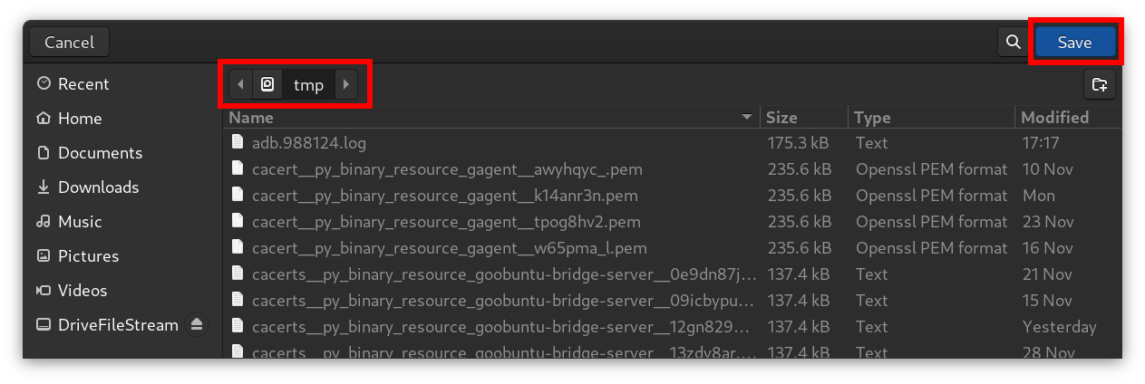Eject the DriveFileStream volume
This screenshot has height=384, width=1145.
click(x=197, y=324)
